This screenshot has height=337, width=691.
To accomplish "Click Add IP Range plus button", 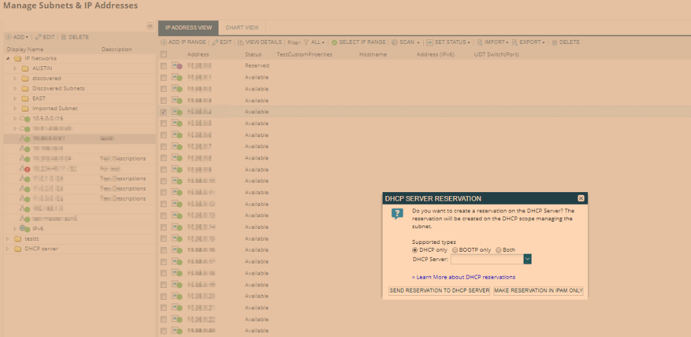I will (183, 43).
